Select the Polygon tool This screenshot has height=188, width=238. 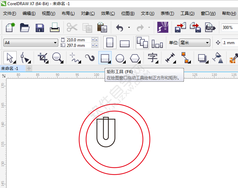135,59
